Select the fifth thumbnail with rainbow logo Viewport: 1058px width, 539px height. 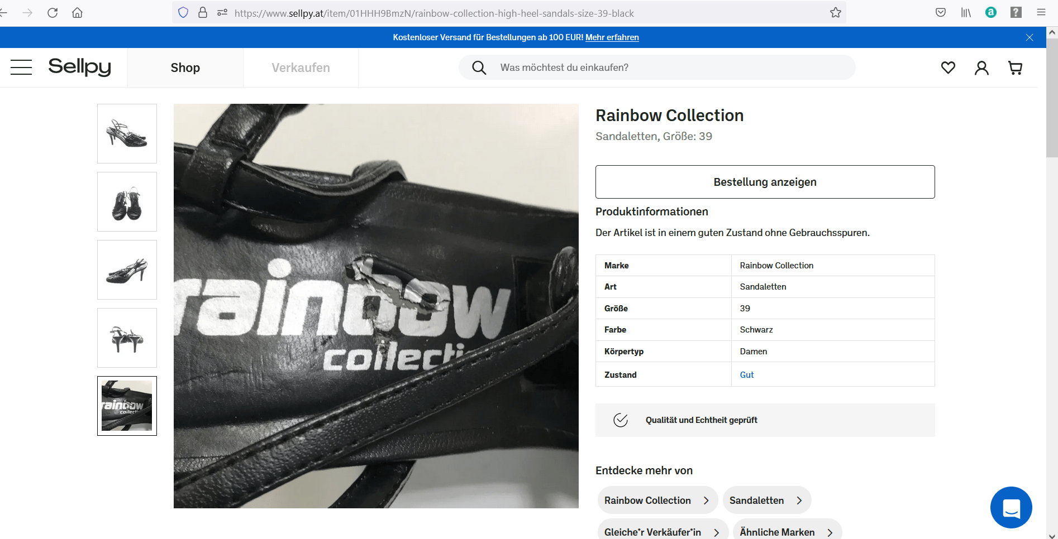[127, 406]
